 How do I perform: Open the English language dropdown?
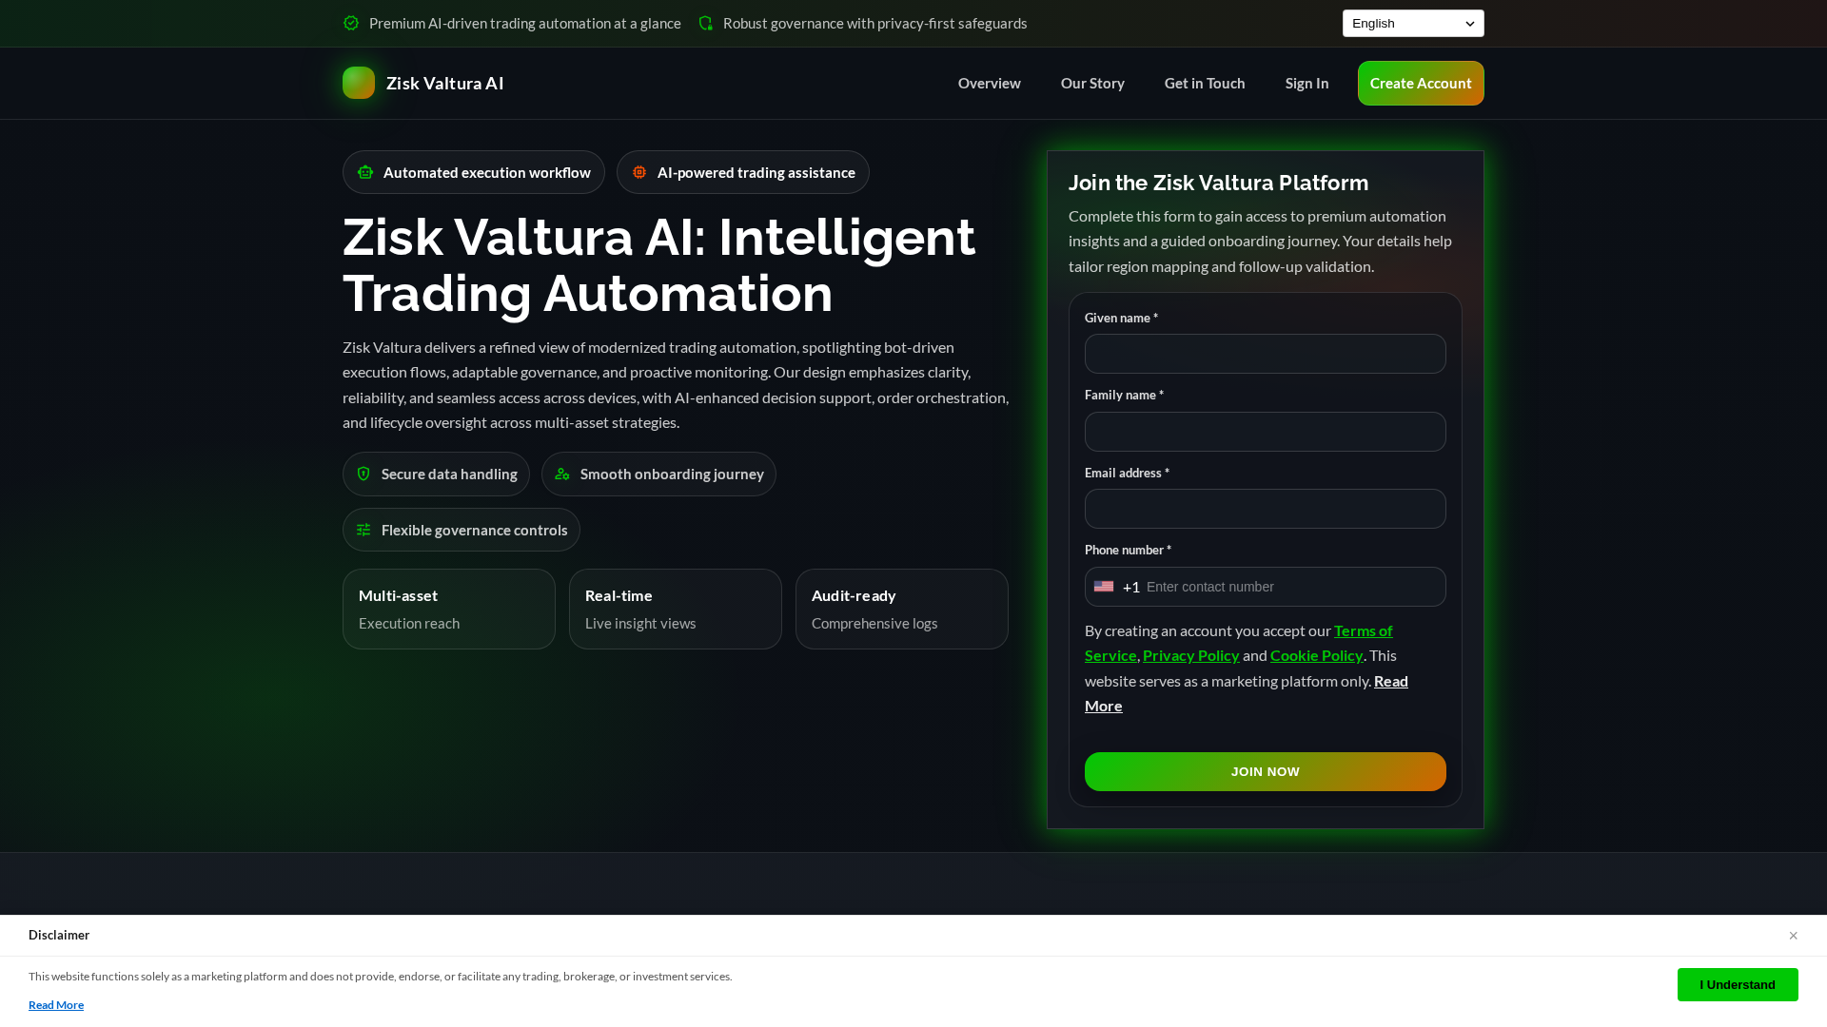pos(1413,23)
